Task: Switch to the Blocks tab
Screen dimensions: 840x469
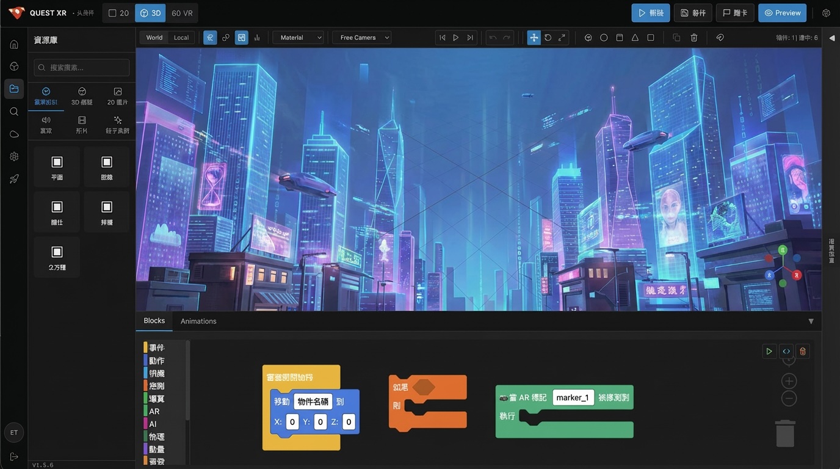Action: tap(154, 321)
